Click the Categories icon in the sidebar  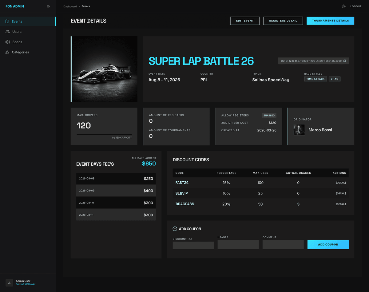click(x=7, y=52)
